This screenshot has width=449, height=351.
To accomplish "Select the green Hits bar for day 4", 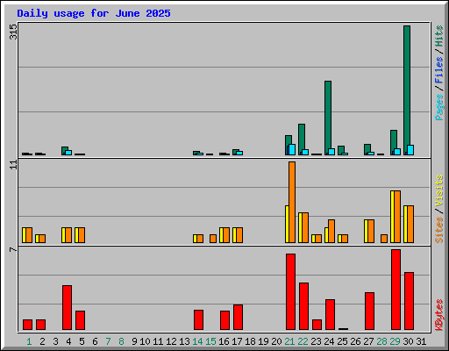I will (x=65, y=148).
